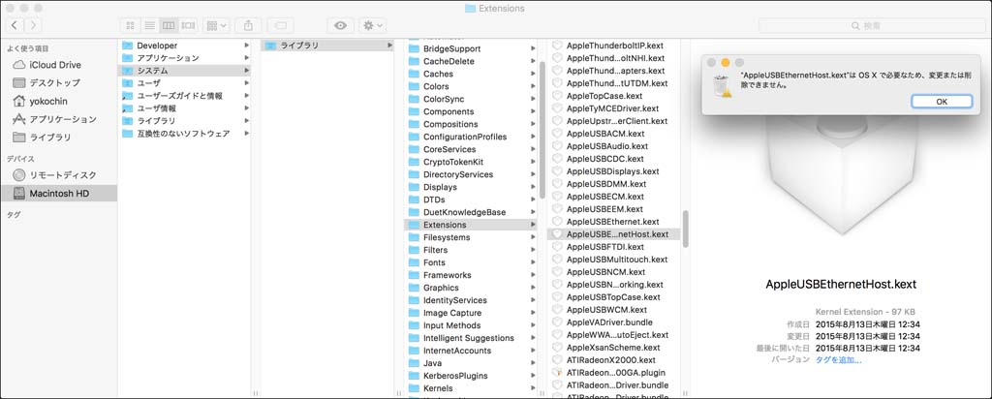Click the Share toolbar button
The height and width of the screenshot is (399, 992).
click(248, 25)
